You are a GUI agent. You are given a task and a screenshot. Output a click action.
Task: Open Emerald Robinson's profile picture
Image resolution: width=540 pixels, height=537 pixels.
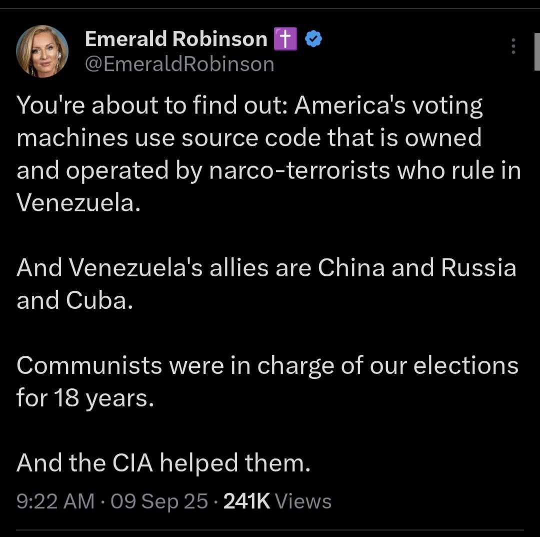pos(42,51)
